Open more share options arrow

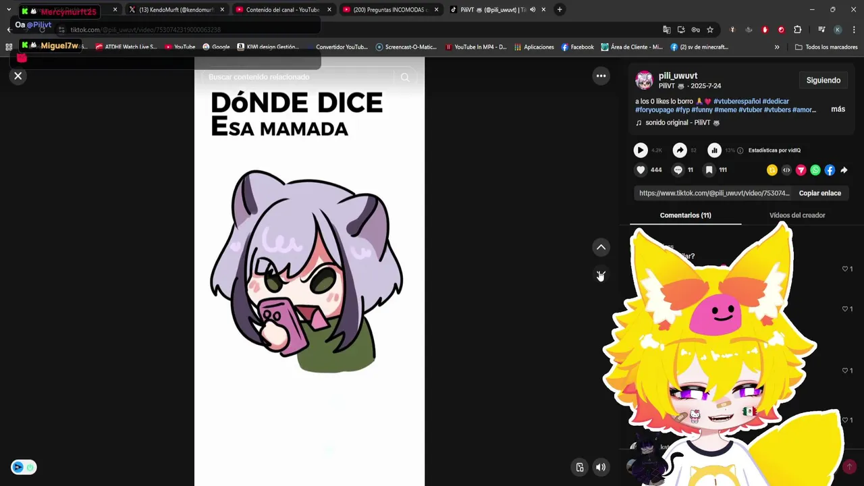click(x=844, y=170)
